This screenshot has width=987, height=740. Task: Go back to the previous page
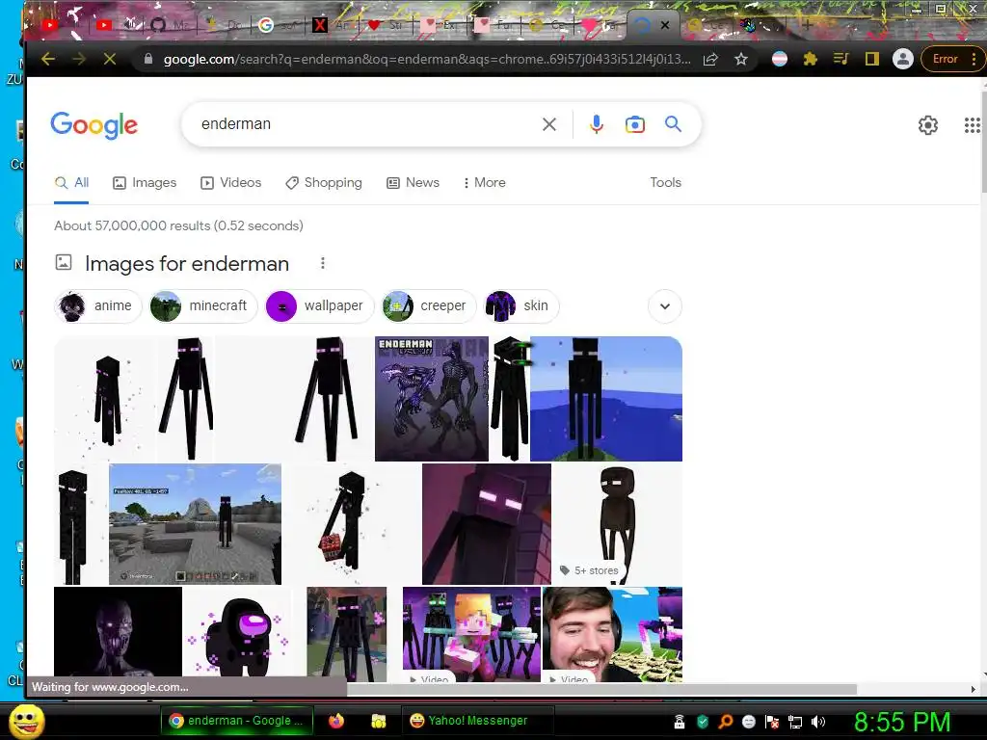pyautogui.click(x=48, y=59)
